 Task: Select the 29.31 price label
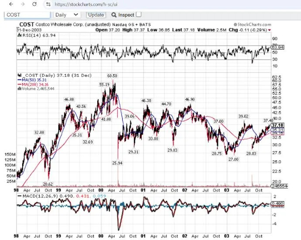point(133,152)
